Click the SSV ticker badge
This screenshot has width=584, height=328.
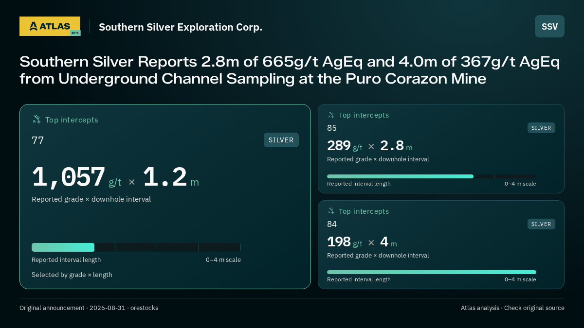click(x=549, y=26)
